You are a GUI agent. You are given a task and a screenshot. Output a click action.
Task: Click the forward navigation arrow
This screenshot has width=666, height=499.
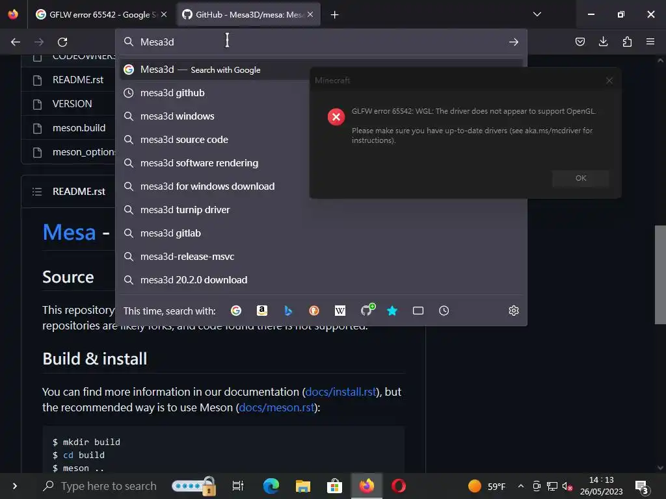[38, 42]
